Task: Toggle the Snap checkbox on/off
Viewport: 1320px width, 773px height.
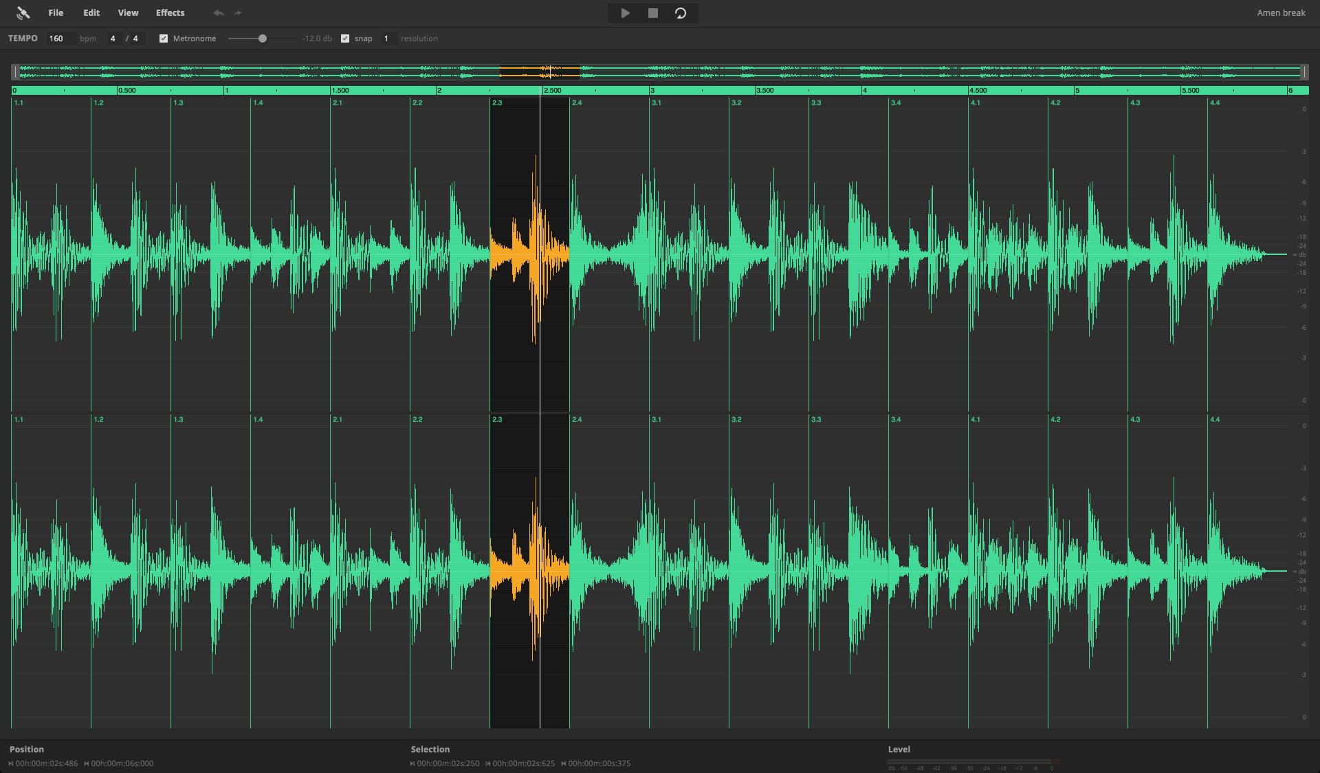Action: (x=346, y=38)
